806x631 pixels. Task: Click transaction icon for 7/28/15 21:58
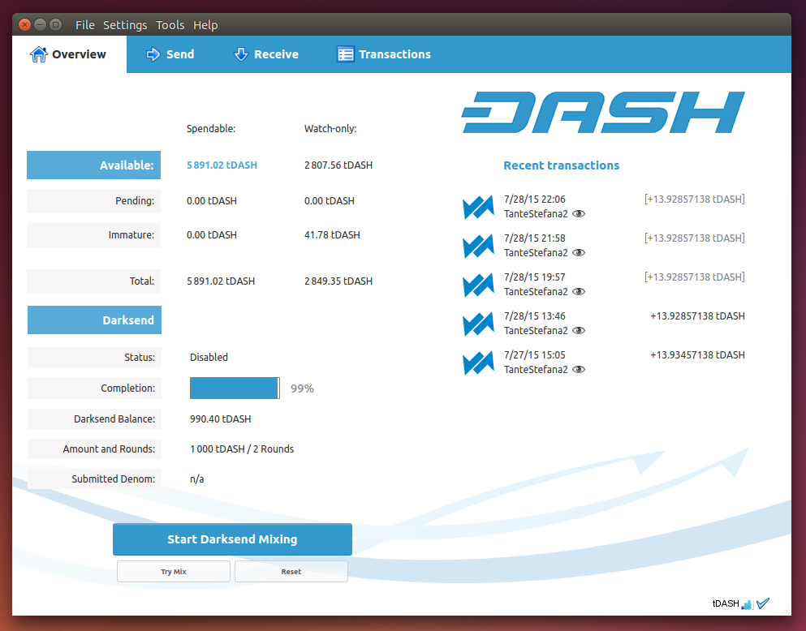479,247
